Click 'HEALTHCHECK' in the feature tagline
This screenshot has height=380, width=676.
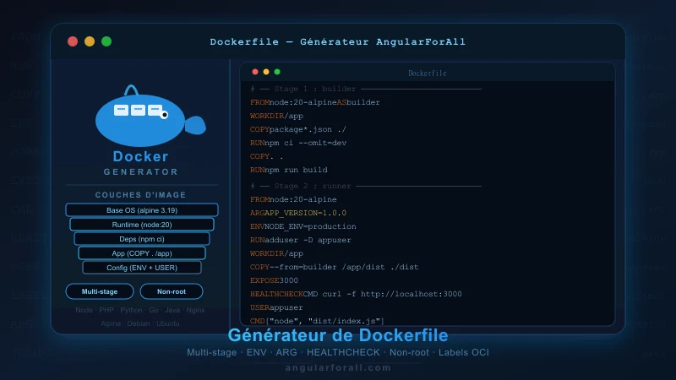click(x=343, y=352)
